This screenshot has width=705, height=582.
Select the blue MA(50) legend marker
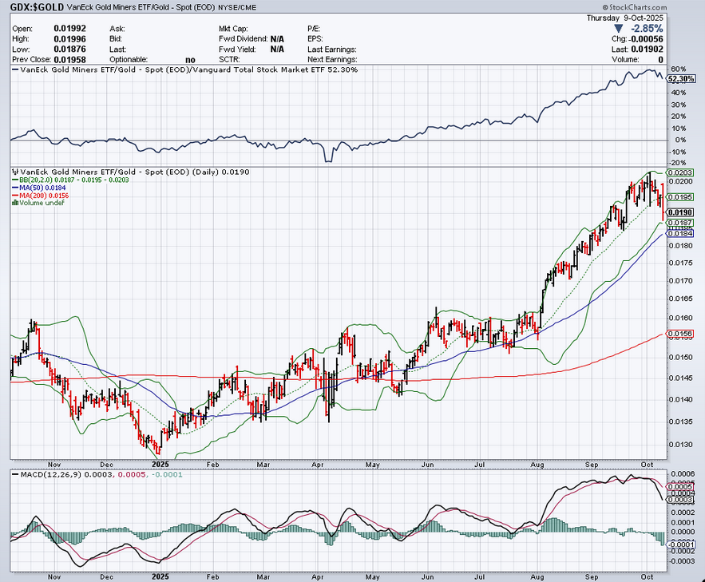pyautogui.click(x=14, y=188)
